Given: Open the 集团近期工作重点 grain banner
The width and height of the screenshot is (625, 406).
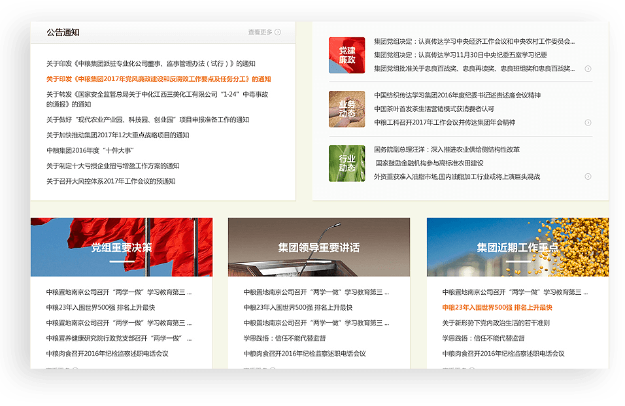Looking at the screenshot, I should tap(518, 247).
